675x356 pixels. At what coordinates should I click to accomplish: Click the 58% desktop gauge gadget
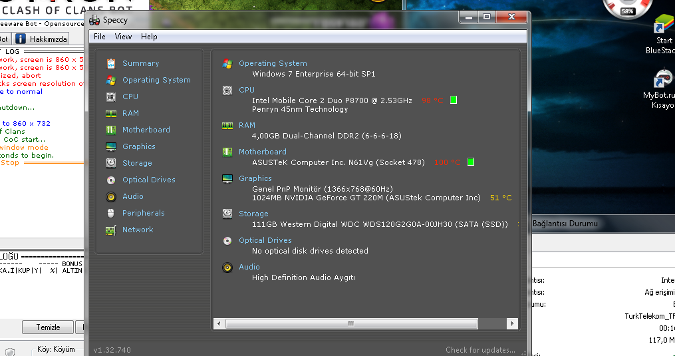click(626, 9)
